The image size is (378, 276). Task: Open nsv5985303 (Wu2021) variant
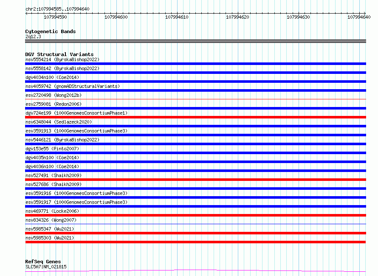[x=49, y=238]
